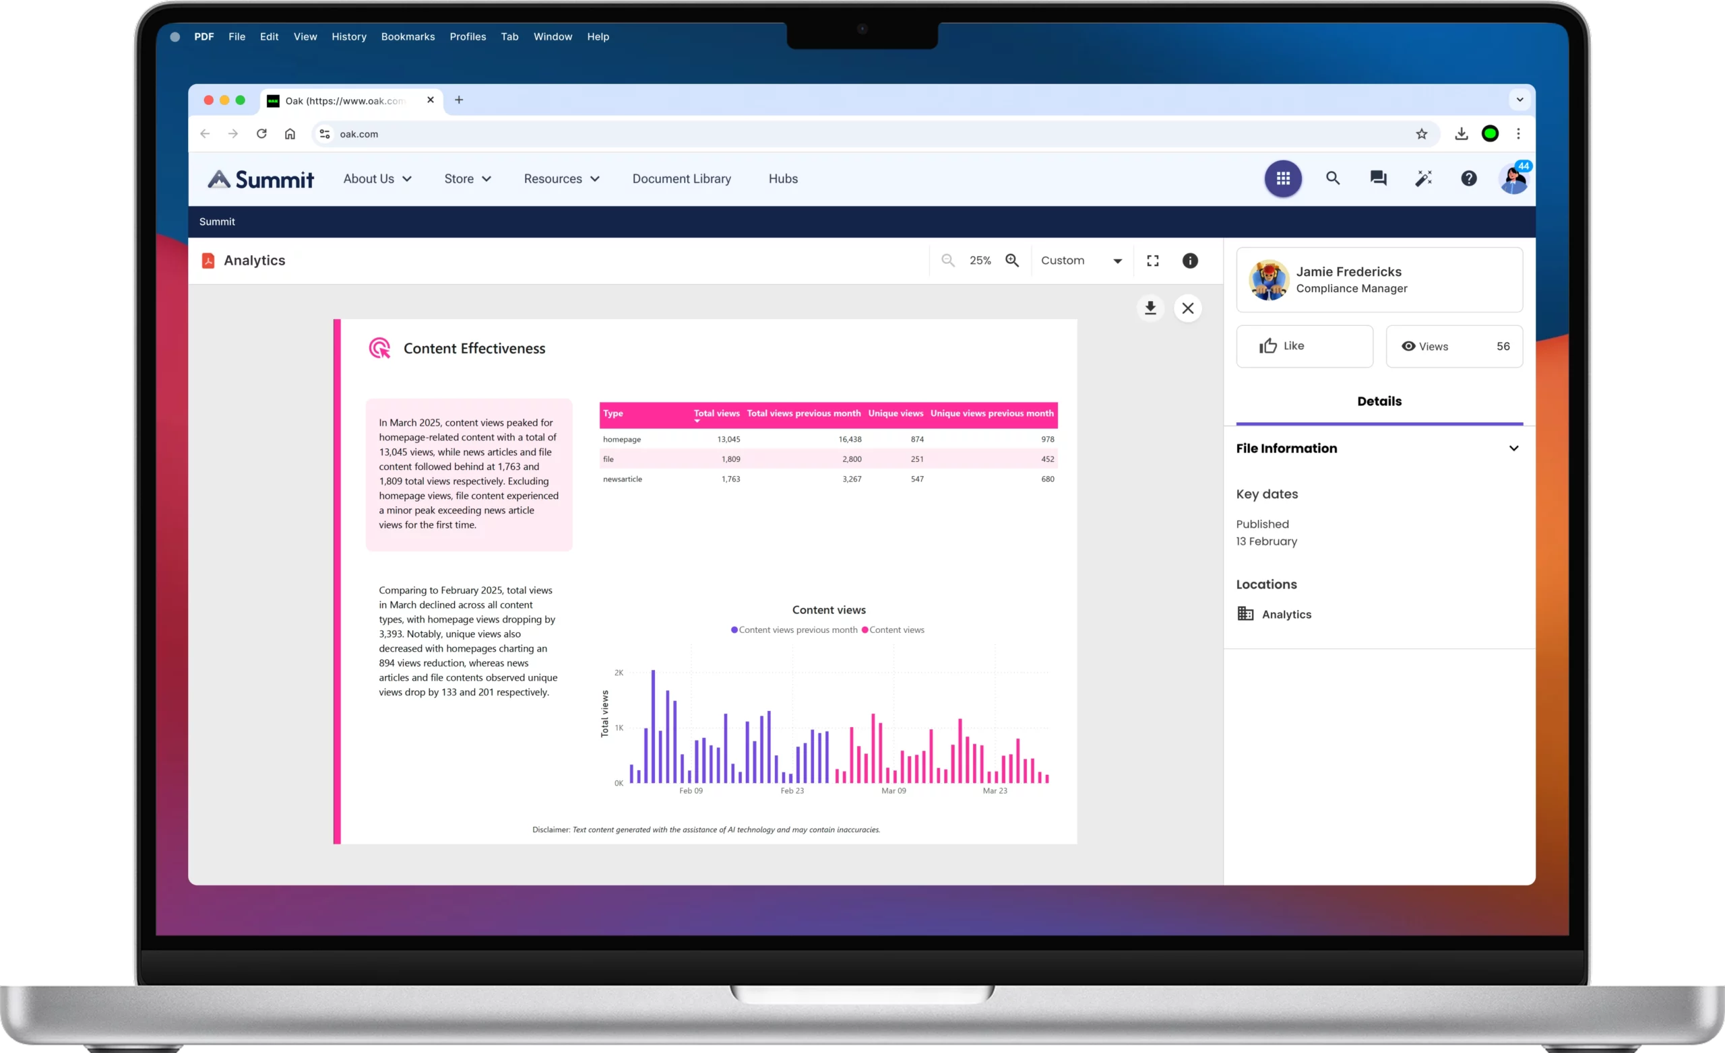Viewport: 1725px width, 1053px height.
Task: Bookmark page with star icon
Action: pyautogui.click(x=1421, y=133)
